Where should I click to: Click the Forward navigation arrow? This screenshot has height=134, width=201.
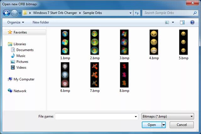pyautogui.click(x=14, y=13)
